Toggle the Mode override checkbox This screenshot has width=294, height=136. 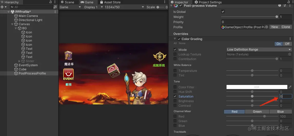175,50
